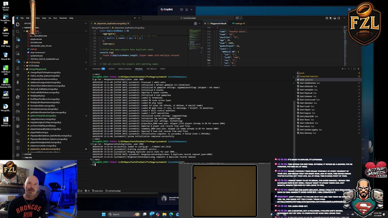Screen dimensions: 388x218
Task: Open the Recycle Bin desktop icon
Action: pos(5,56)
